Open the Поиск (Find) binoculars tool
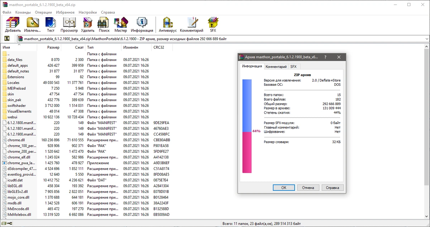This screenshot has width=430, height=227. (104, 22)
